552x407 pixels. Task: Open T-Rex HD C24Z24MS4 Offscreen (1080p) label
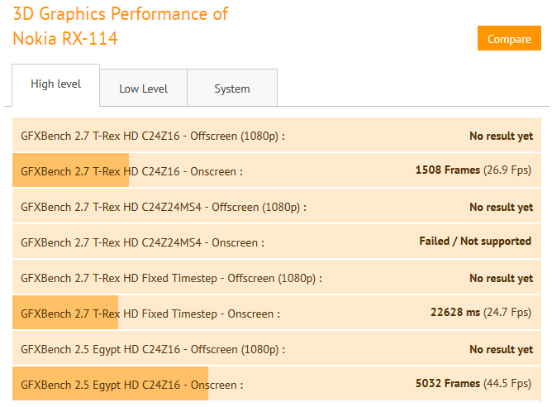click(x=163, y=208)
